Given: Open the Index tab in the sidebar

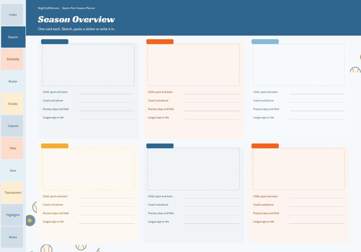Looking at the screenshot, I should (x=12, y=15).
